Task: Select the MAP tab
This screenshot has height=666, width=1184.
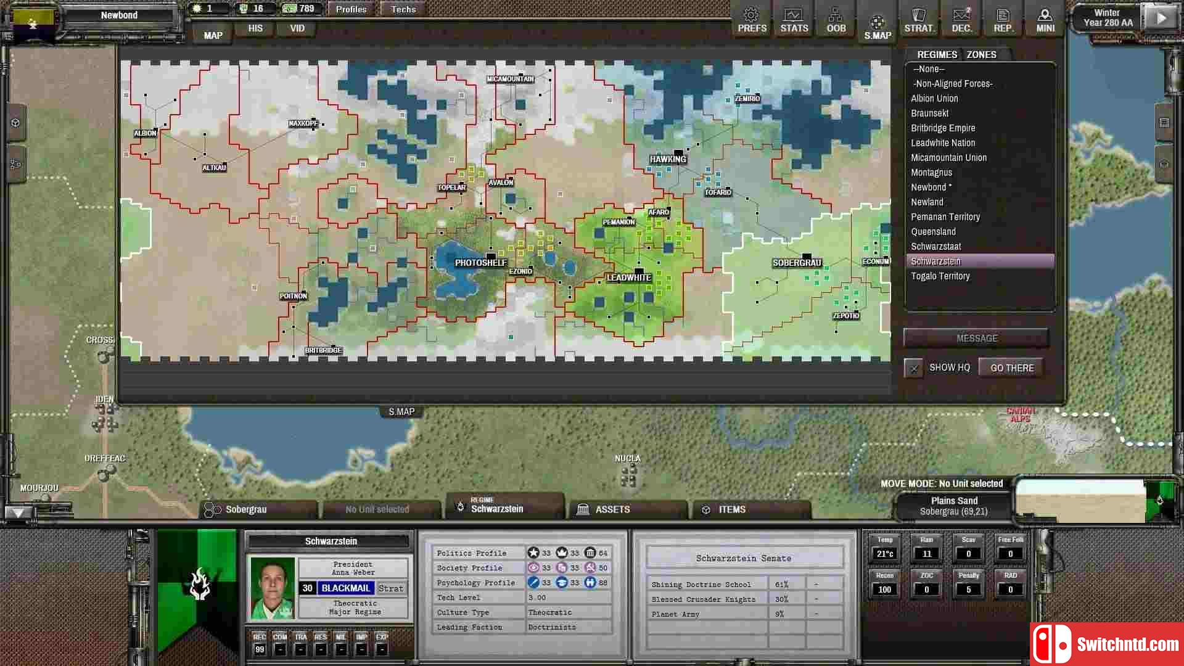Action: pos(213,35)
